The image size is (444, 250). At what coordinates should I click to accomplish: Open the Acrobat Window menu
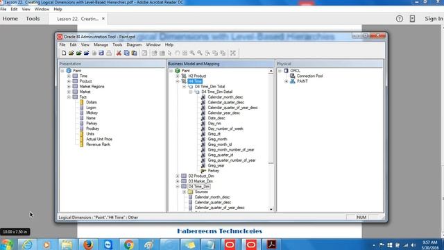click(x=42, y=9)
